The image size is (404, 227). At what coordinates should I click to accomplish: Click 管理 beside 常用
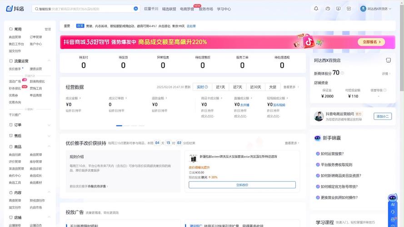coord(48,30)
